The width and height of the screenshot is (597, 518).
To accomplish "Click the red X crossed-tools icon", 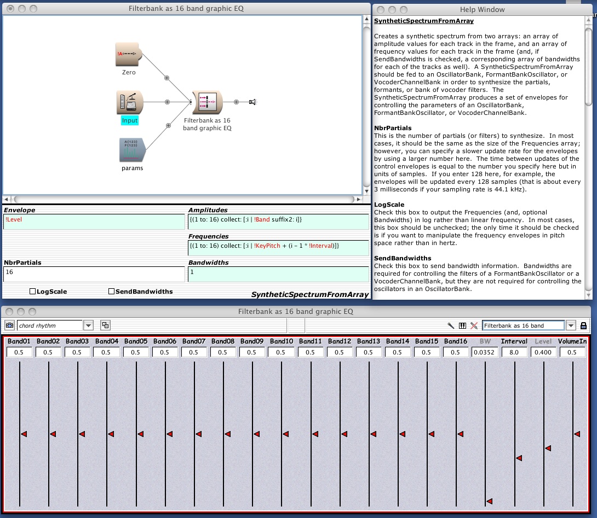I will [474, 325].
